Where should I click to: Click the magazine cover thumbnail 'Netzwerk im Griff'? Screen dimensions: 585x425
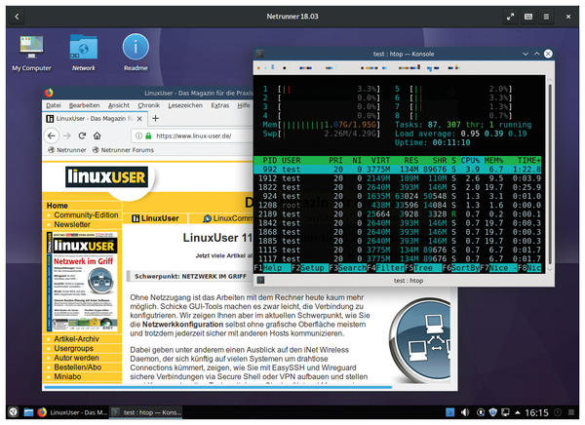83,282
